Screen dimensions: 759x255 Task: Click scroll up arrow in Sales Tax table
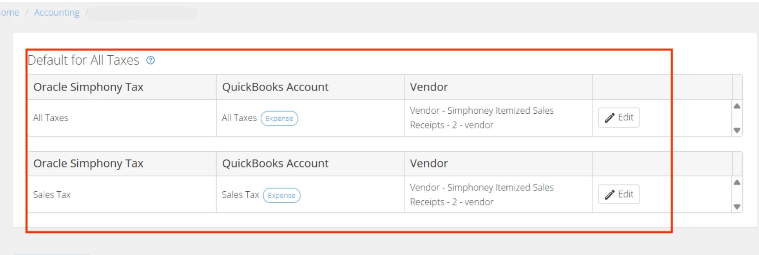[737, 182]
